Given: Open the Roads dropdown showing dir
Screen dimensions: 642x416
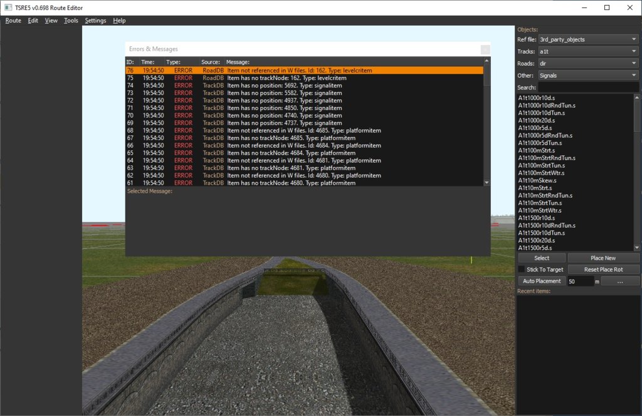Looking at the screenshot, I should tap(588, 63).
